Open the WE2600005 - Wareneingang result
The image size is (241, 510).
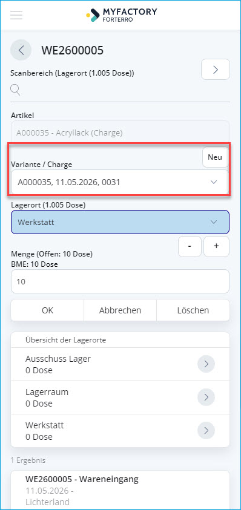tap(120, 490)
